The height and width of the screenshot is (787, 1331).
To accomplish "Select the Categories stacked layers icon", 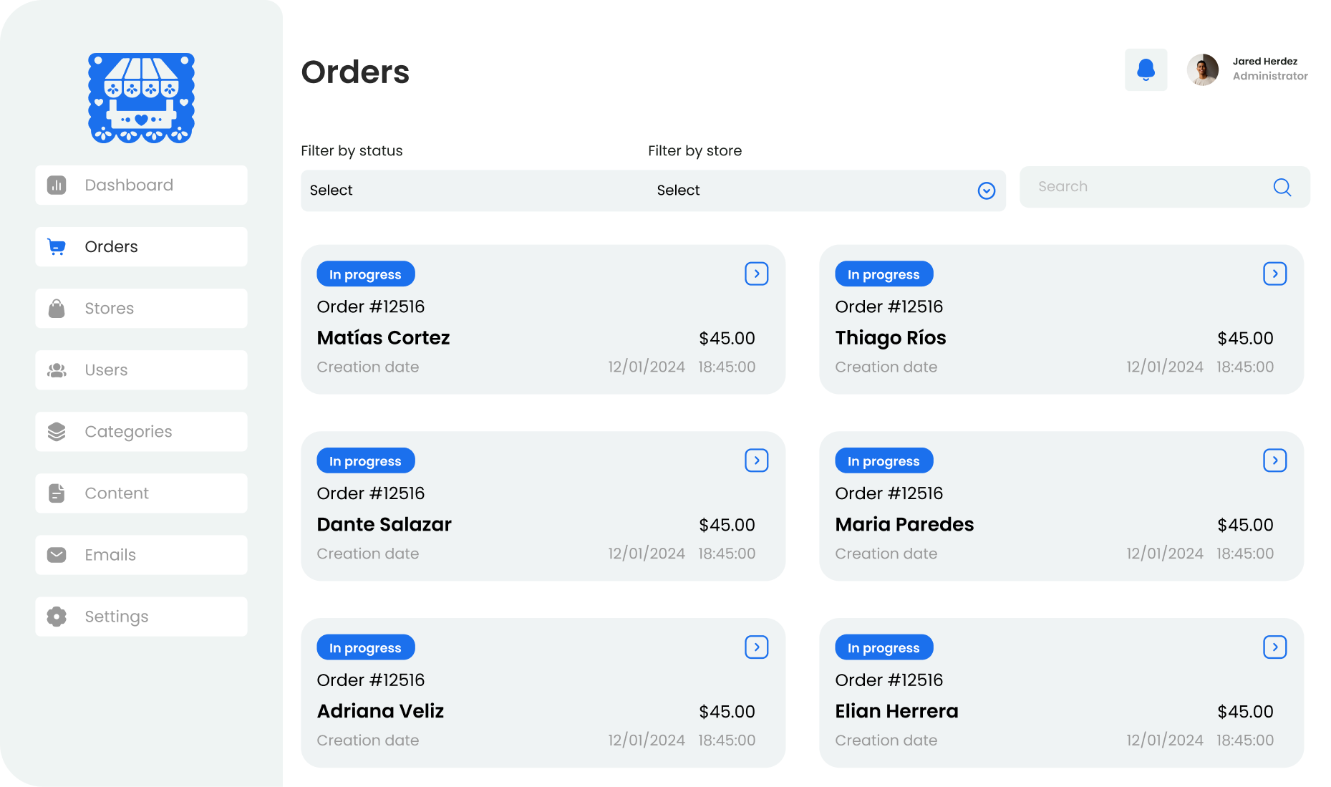I will [56, 431].
